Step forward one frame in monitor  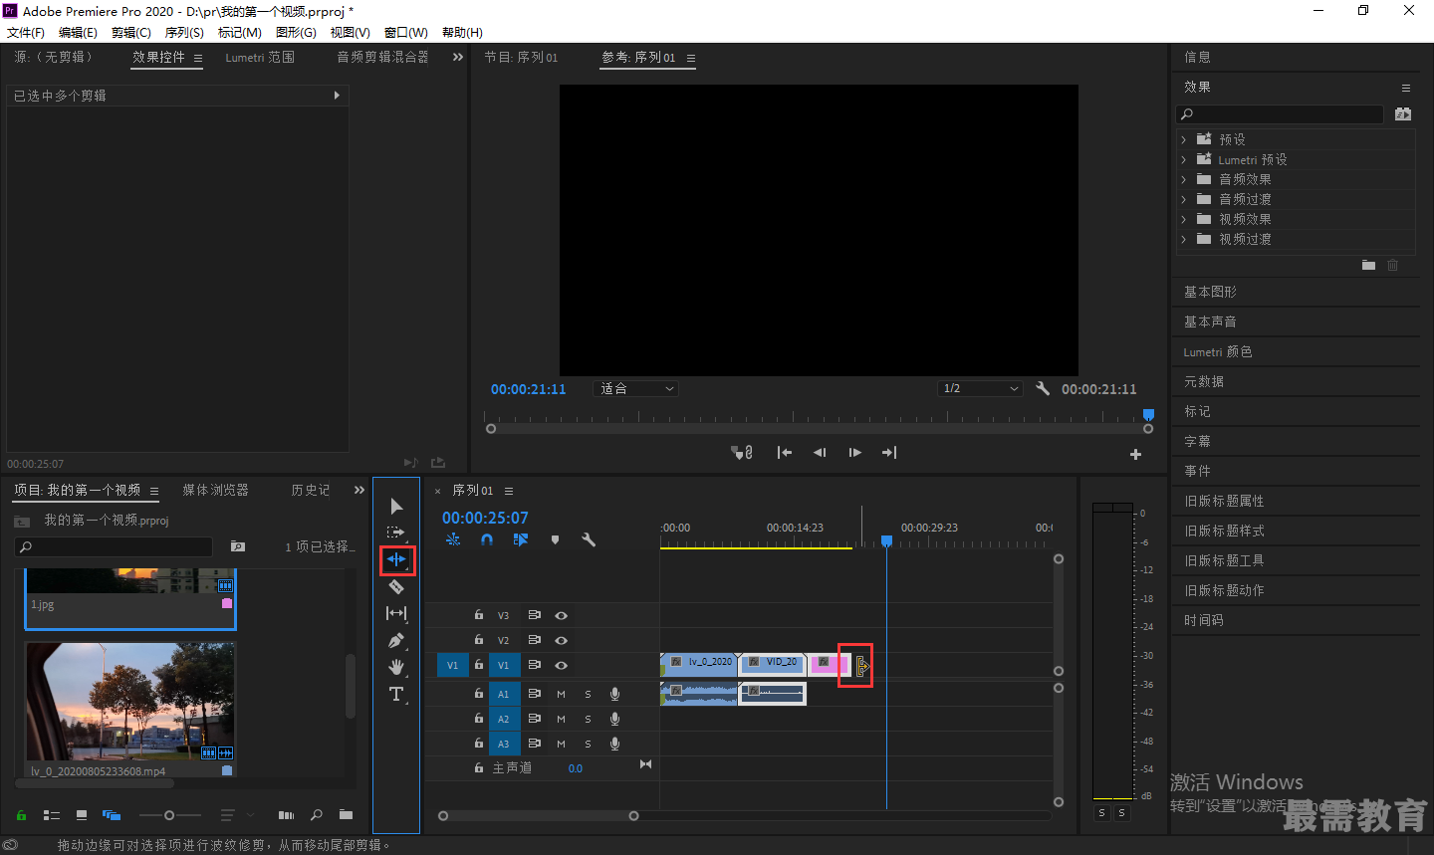click(x=854, y=452)
